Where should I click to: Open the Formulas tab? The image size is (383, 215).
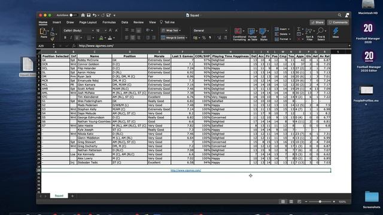[109, 22]
